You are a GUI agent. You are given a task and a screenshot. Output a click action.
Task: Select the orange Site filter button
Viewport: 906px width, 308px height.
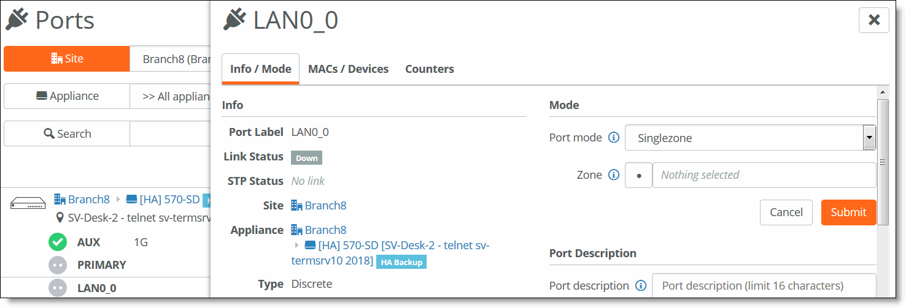67,59
